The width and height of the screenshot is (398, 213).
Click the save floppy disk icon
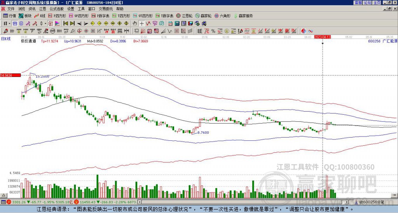pyautogui.click(x=190, y=24)
